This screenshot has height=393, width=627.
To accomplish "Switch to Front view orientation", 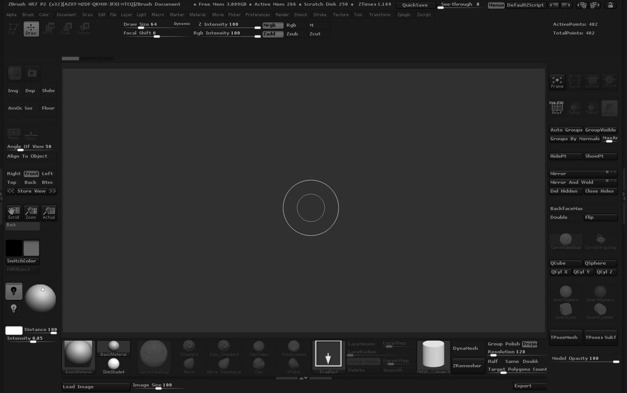I will pyautogui.click(x=31, y=174).
